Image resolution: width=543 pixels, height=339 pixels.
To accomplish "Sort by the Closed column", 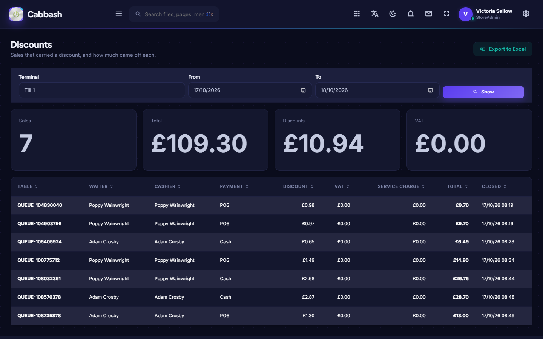I will 494,186.
